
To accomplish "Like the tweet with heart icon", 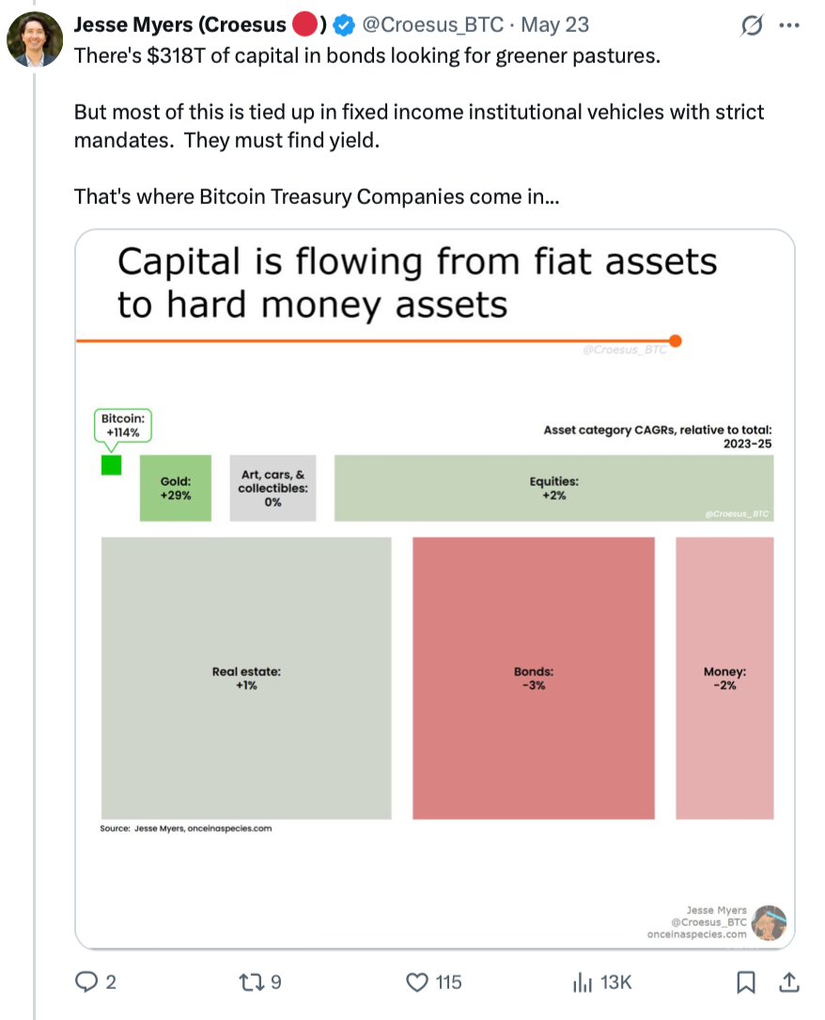I will (x=417, y=982).
